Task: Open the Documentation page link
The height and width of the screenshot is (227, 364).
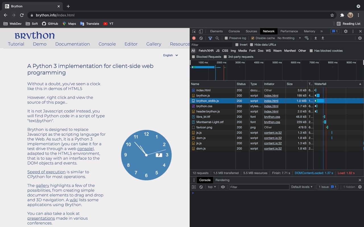Action: pos(73,44)
